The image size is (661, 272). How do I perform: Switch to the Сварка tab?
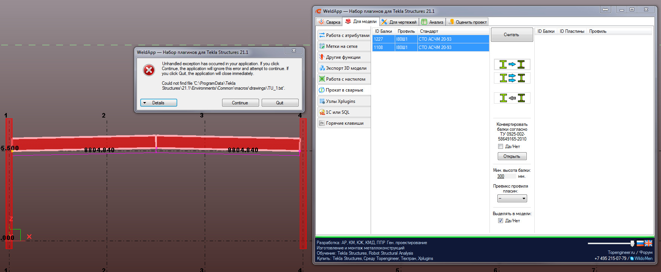329,22
